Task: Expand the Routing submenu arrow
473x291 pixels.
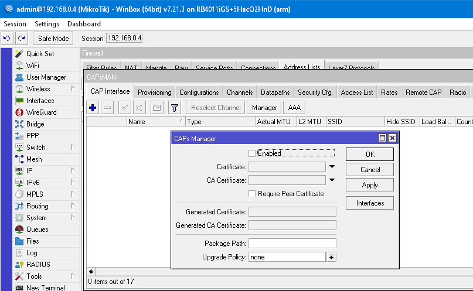Action: point(73,206)
